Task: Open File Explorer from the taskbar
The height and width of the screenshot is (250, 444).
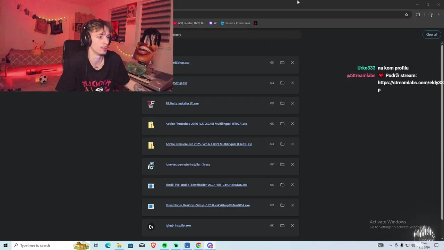Action: click(119, 245)
